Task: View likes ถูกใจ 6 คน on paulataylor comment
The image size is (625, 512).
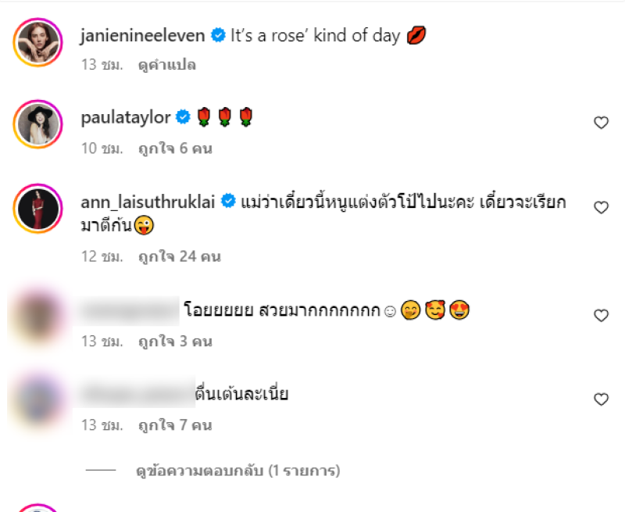Action: coord(175,149)
